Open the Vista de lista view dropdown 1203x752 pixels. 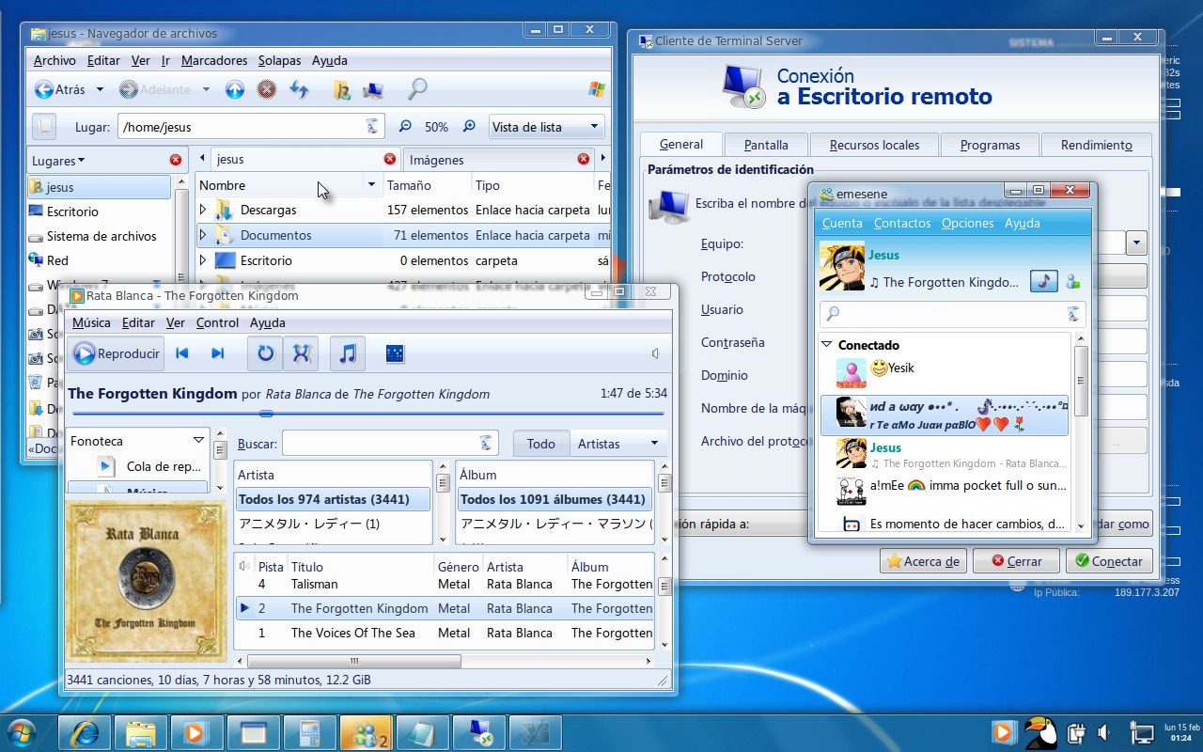(547, 127)
